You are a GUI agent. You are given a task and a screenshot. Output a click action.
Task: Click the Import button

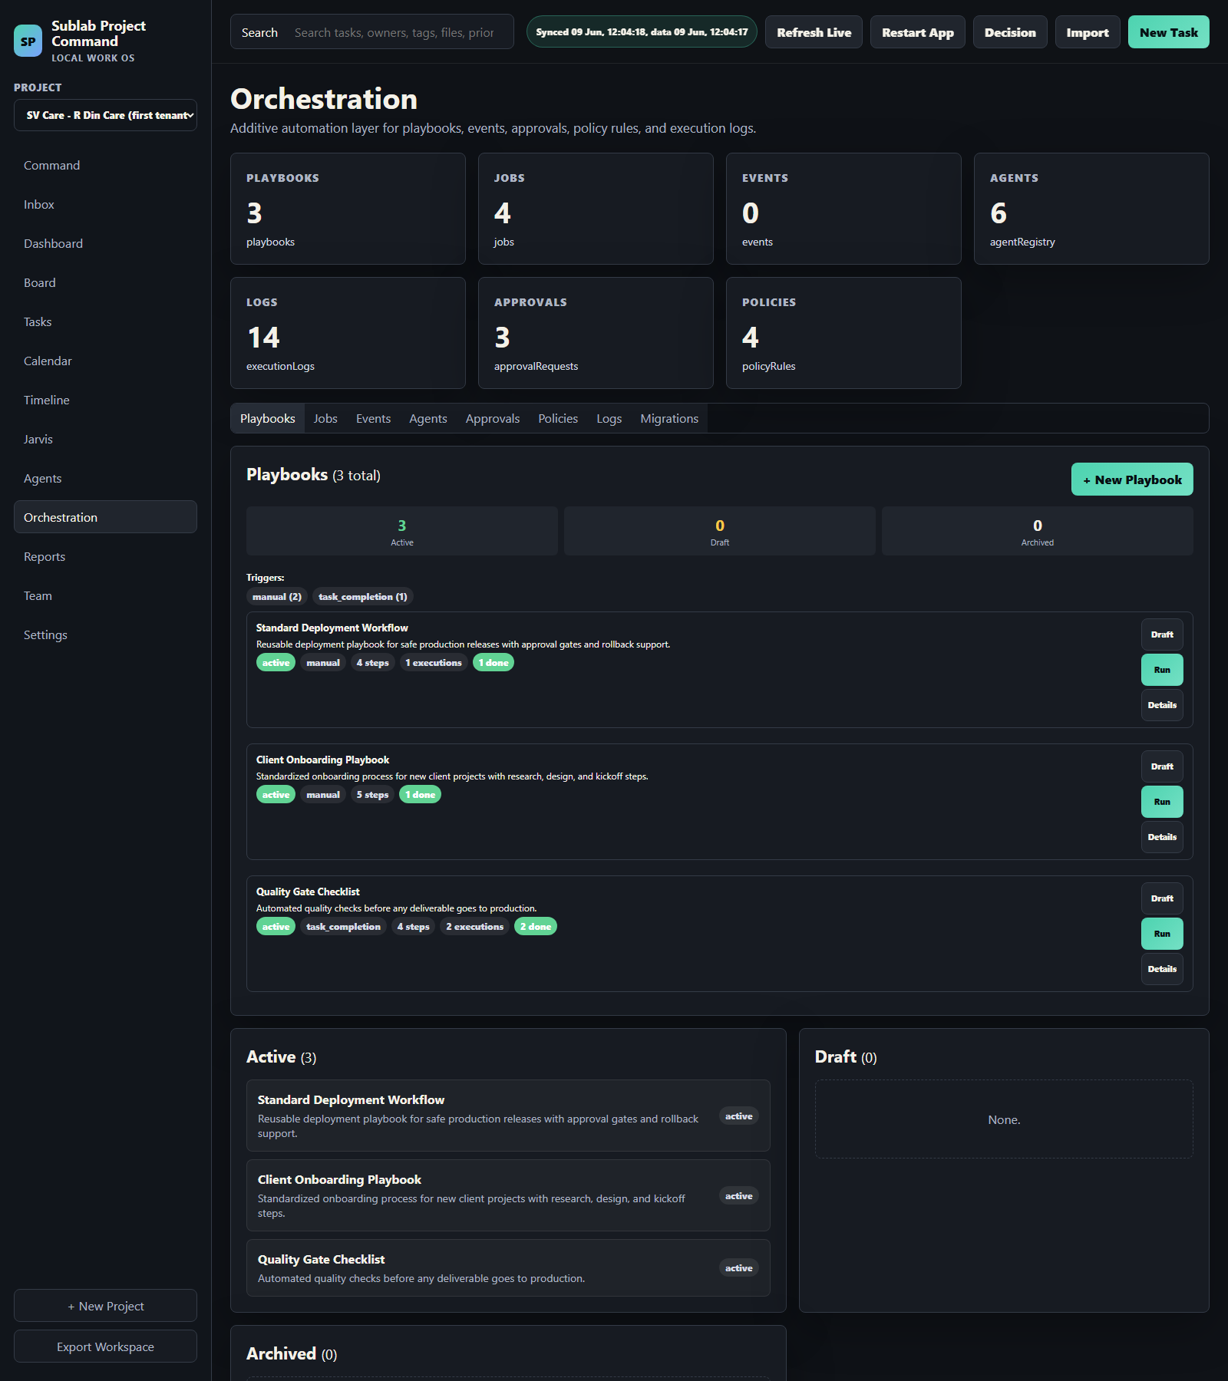pyautogui.click(x=1088, y=32)
